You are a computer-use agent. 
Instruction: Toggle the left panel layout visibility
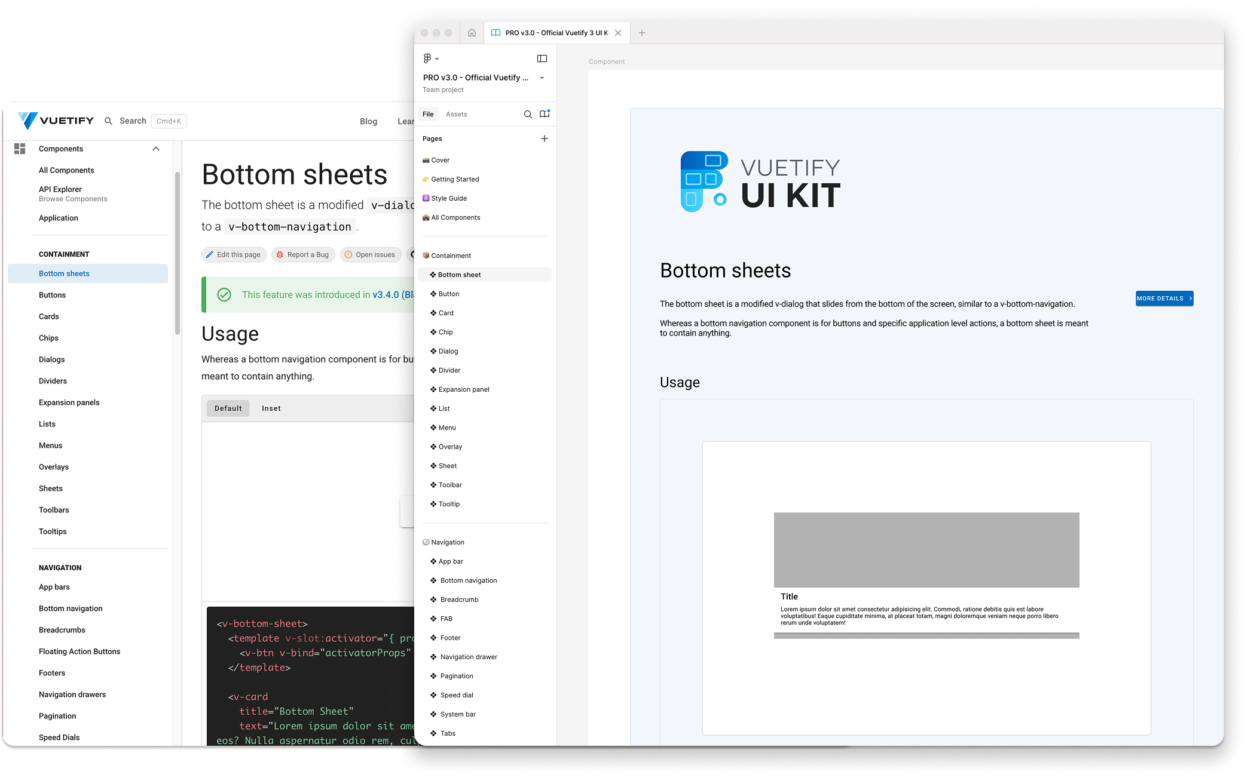point(542,58)
